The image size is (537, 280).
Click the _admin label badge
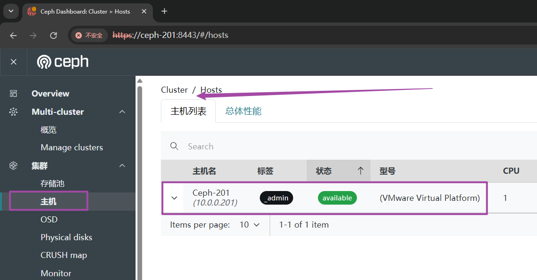coord(276,198)
